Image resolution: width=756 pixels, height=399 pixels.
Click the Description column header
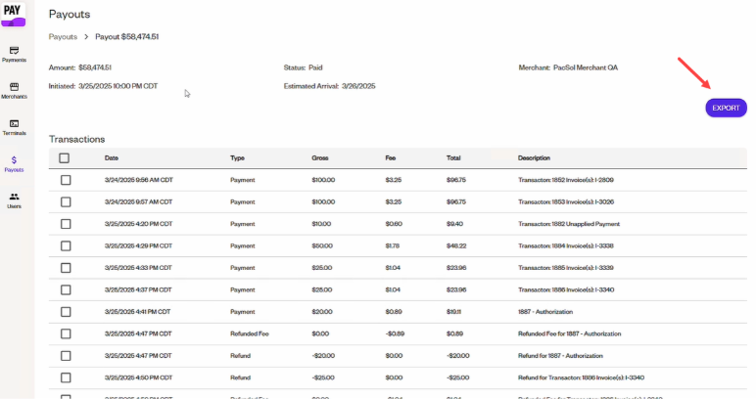point(534,157)
